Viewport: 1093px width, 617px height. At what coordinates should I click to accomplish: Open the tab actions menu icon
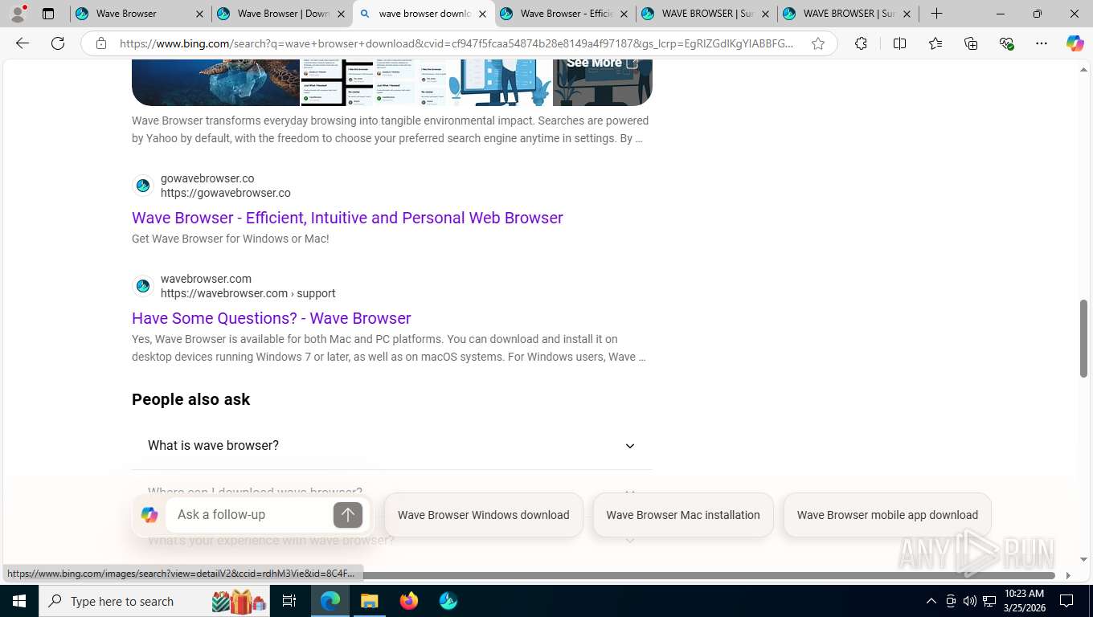coord(48,14)
